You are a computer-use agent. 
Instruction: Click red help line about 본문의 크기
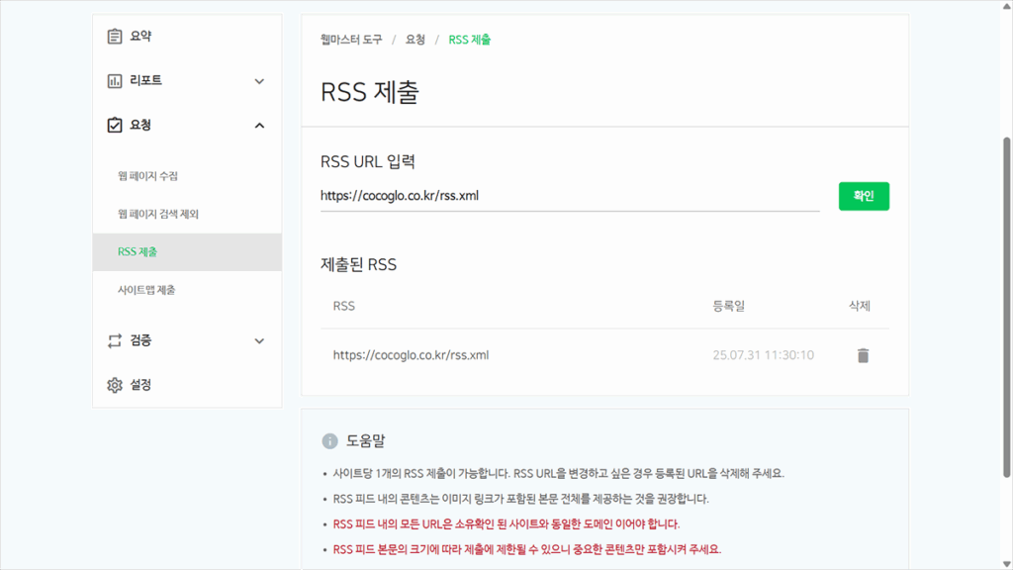(x=526, y=549)
